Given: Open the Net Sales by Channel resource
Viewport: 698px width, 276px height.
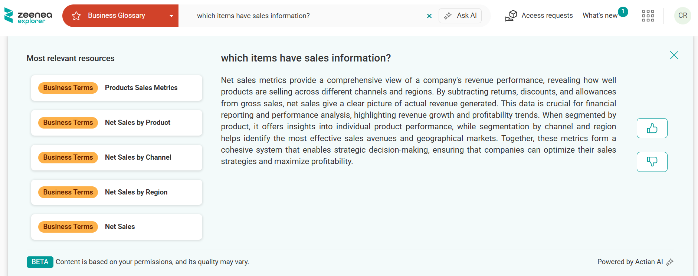Looking at the screenshot, I should coord(138,157).
